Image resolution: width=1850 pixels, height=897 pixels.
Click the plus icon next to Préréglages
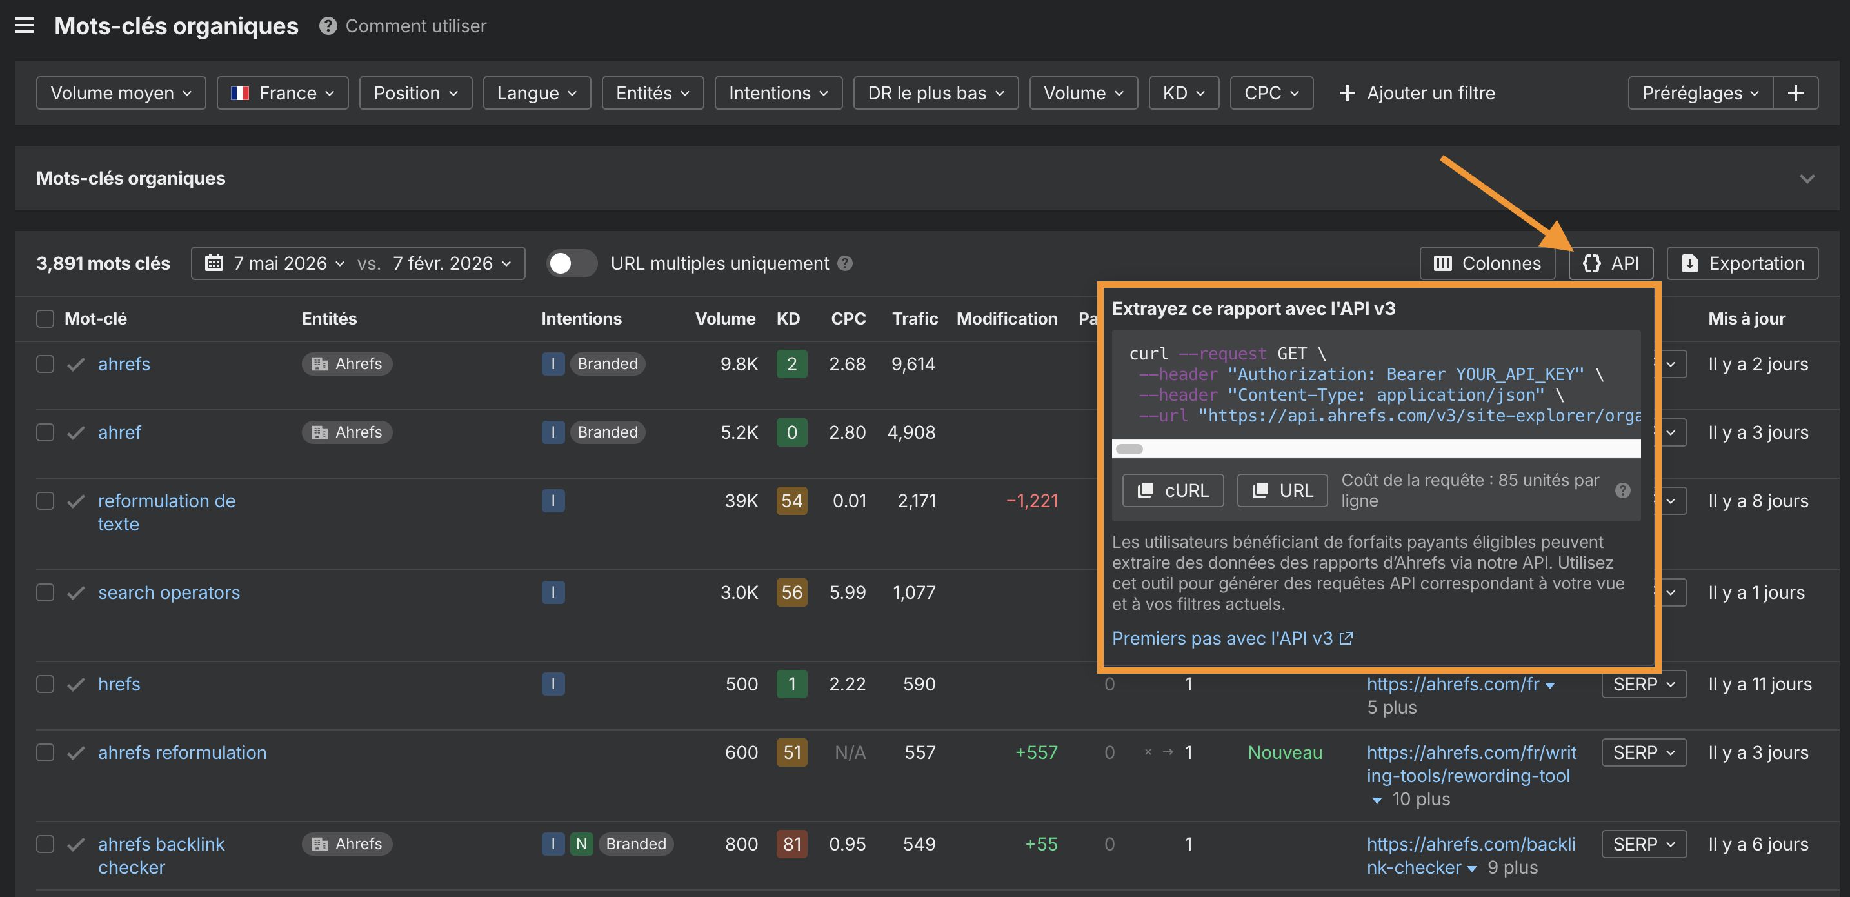1795,93
